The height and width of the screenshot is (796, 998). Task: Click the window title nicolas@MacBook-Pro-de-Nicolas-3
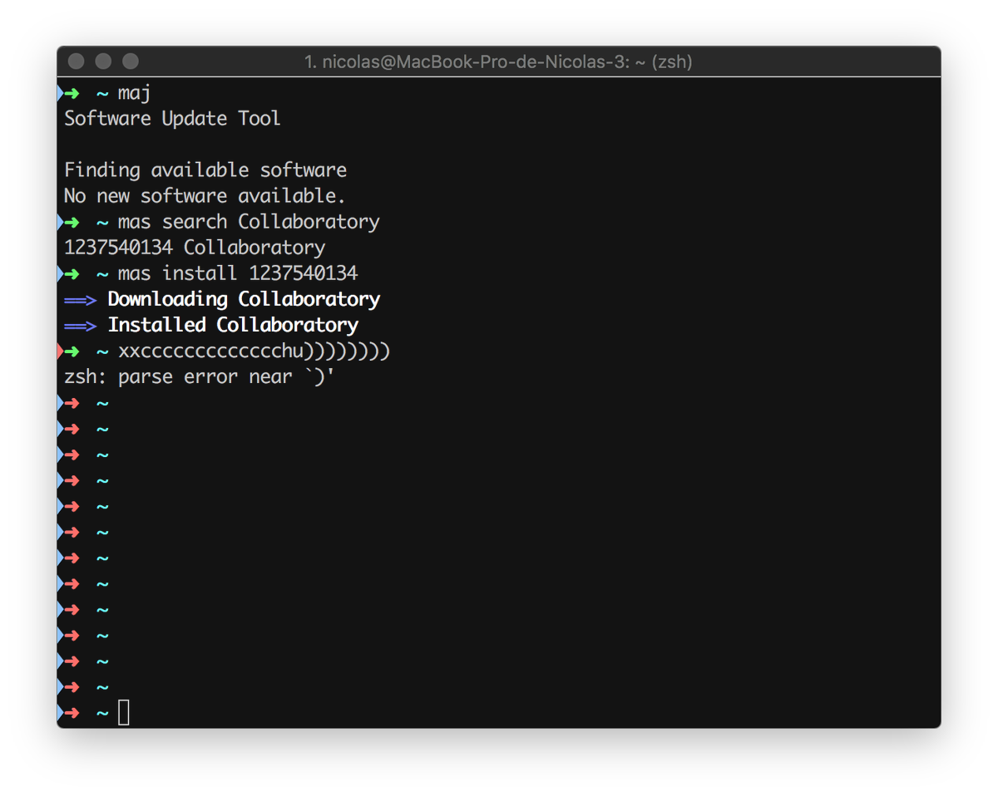pyautogui.click(x=498, y=61)
